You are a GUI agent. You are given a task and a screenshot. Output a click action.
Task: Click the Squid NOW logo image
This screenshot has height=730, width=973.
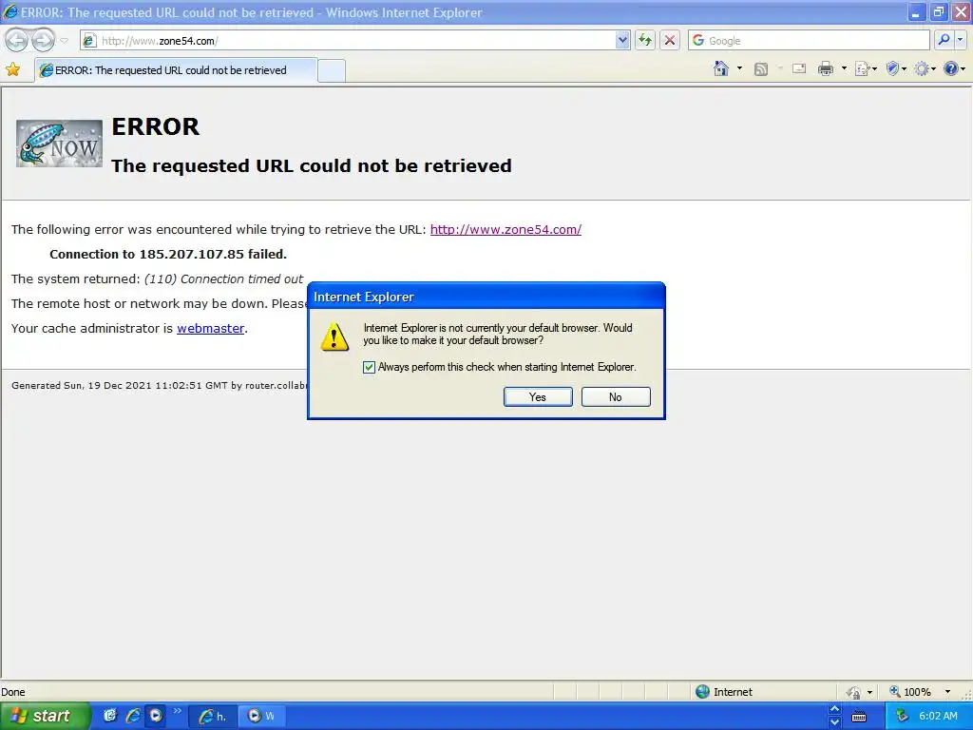point(59,144)
